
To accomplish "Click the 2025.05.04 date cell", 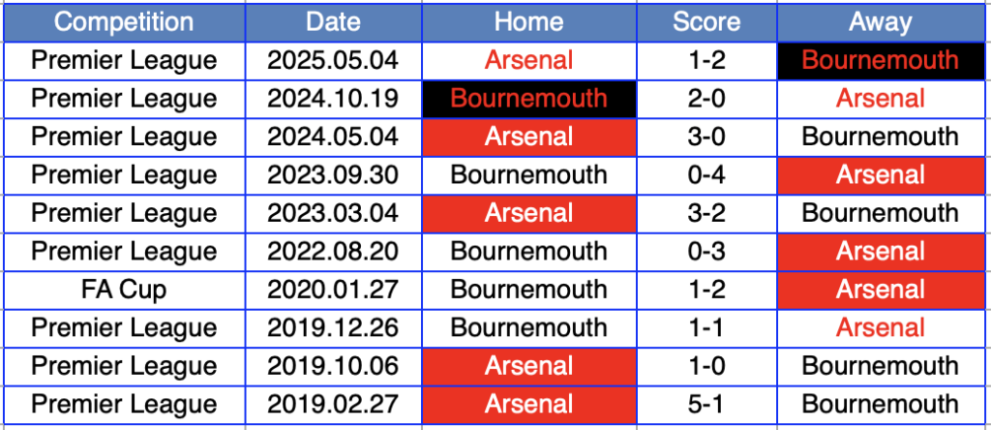I will click(x=333, y=60).
